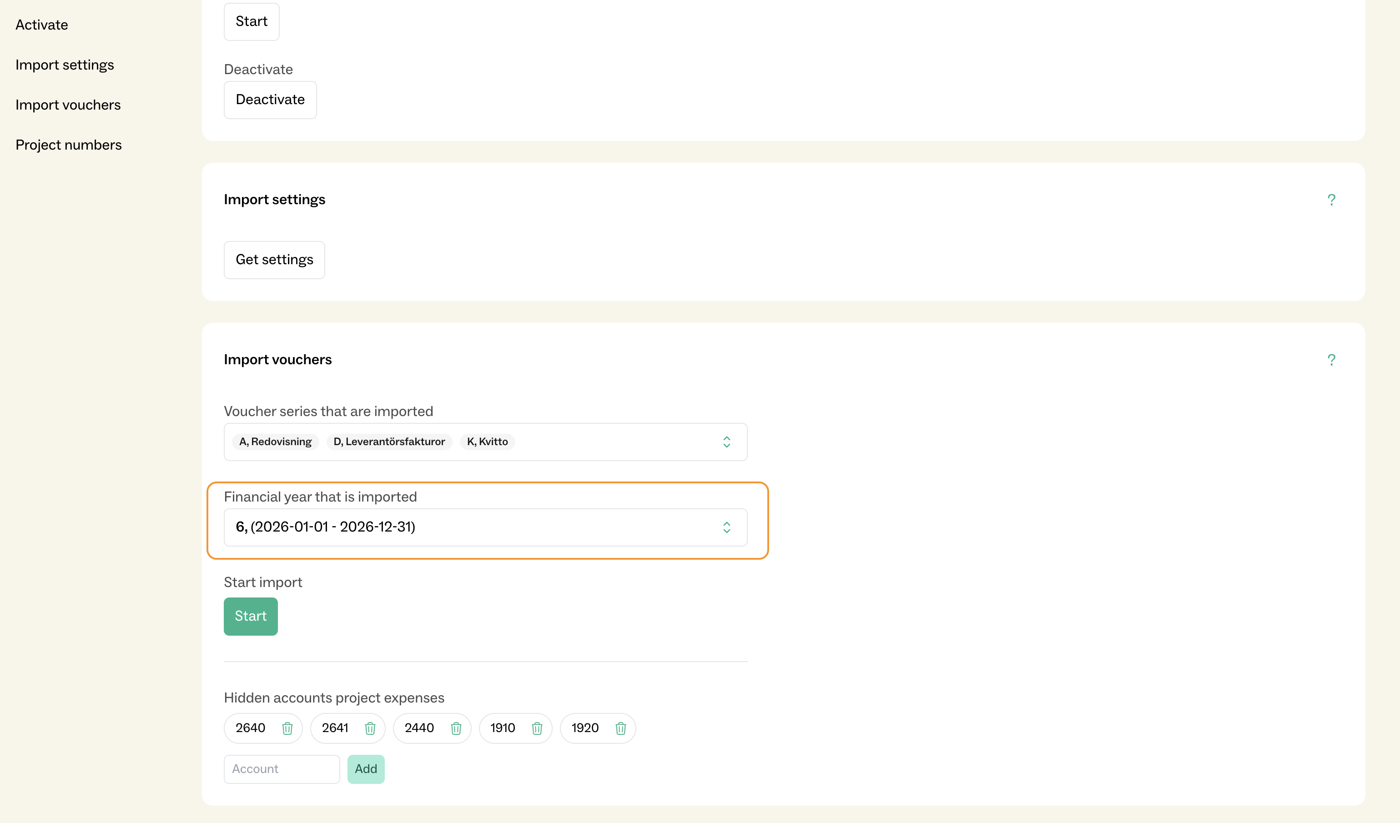
Task: Go to Activate in sidebar
Action: point(42,25)
